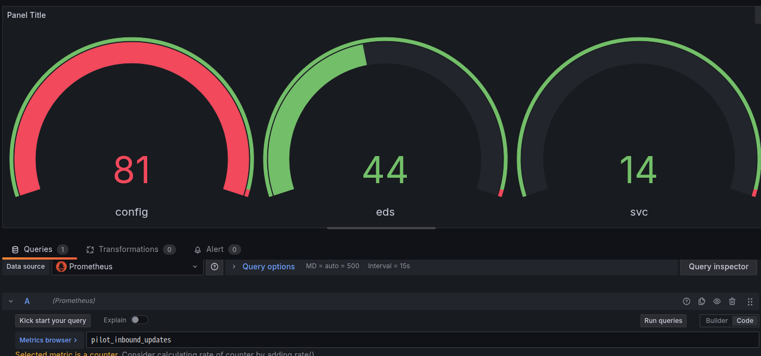
Task: Duplicate query A with copy icon
Action: (702, 301)
